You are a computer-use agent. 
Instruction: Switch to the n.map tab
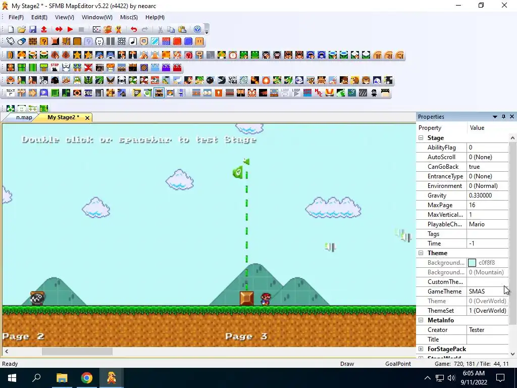coord(24,117)
